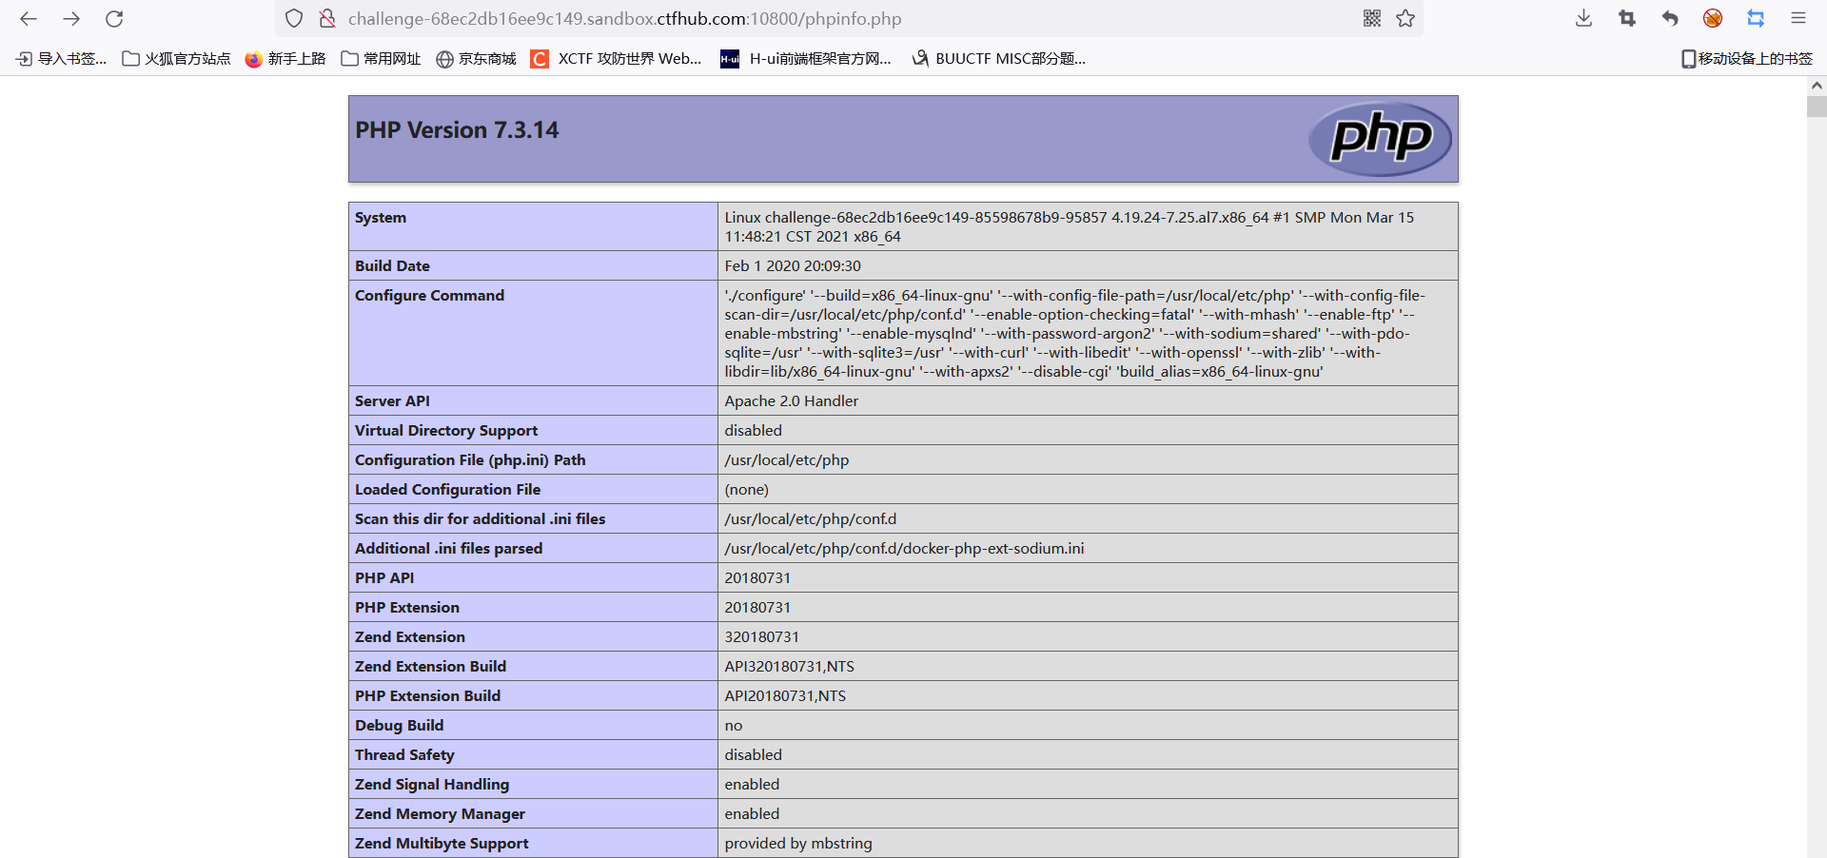Open the BUUCTF MISC bookmark
The height and width of the screenshot is (858, 1827).
997,58
